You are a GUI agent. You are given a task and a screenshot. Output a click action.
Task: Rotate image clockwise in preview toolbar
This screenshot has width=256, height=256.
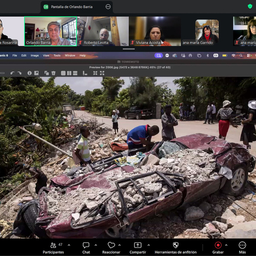click(19, 73)
